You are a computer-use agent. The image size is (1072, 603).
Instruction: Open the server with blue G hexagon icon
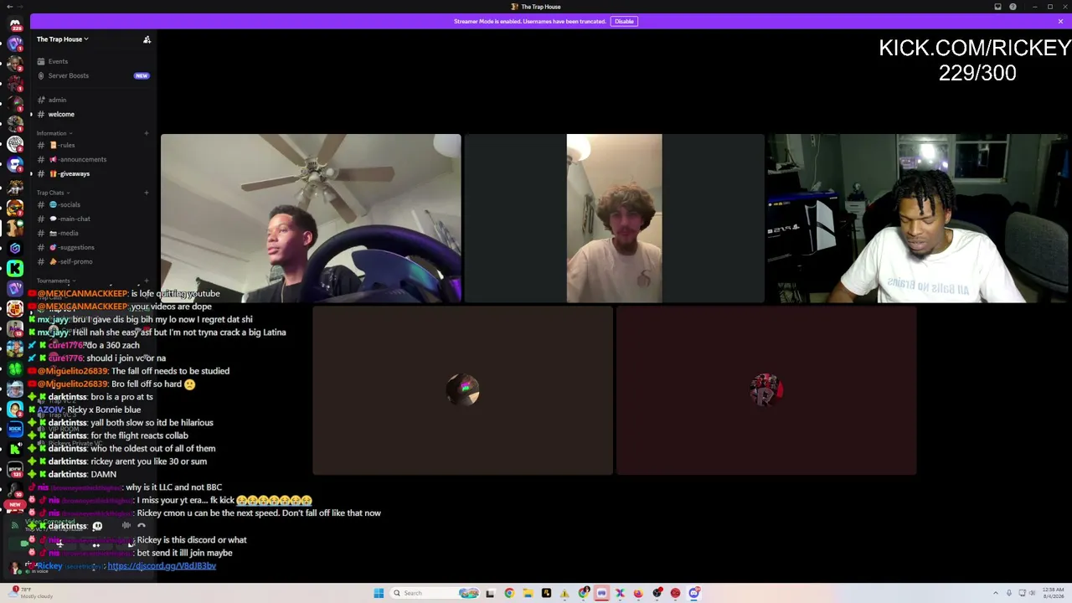point(15,248)
